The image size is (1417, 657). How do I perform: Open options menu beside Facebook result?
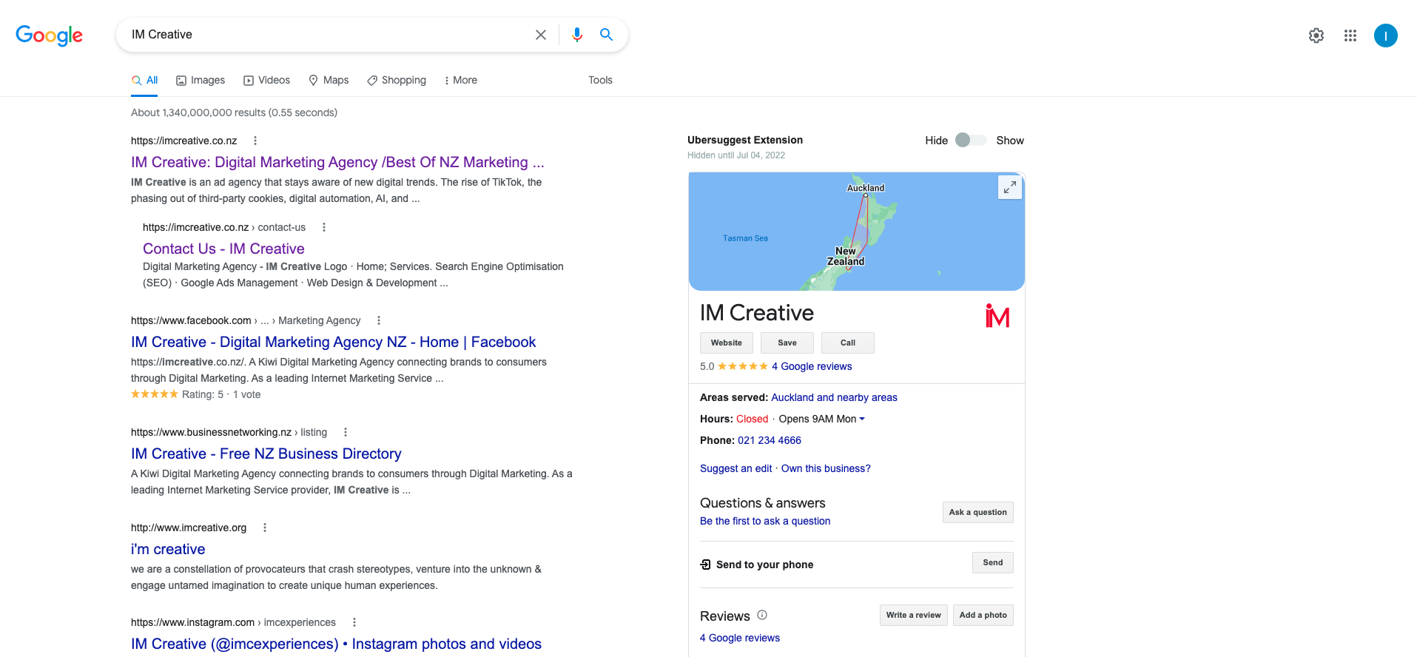tap(379, 320)
